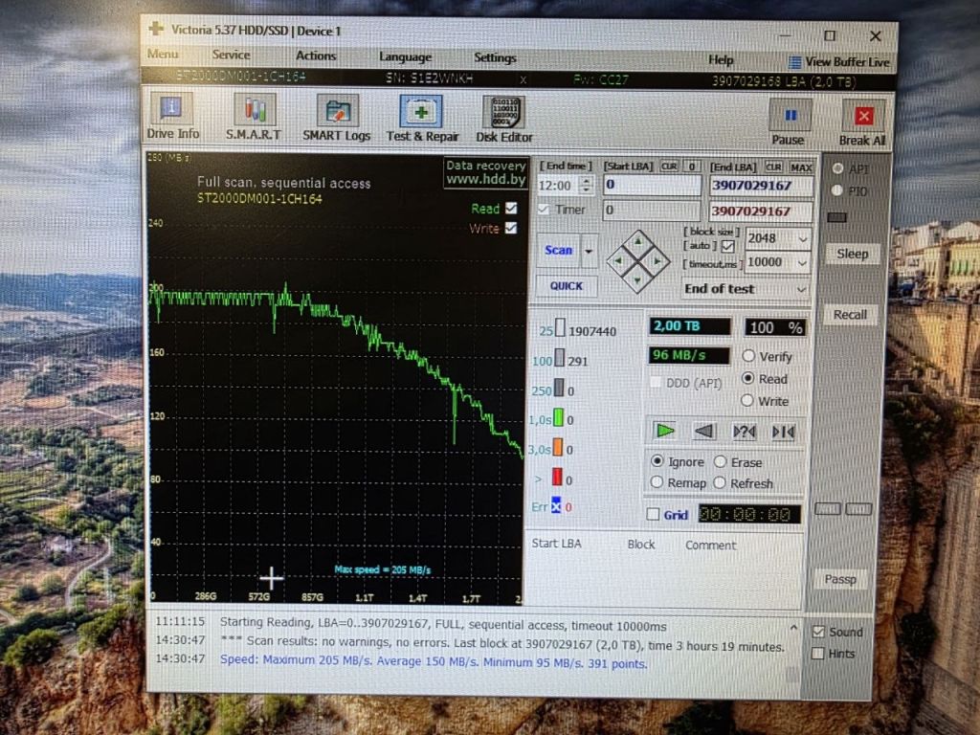Click the QUICK scan button

[567, 286]
